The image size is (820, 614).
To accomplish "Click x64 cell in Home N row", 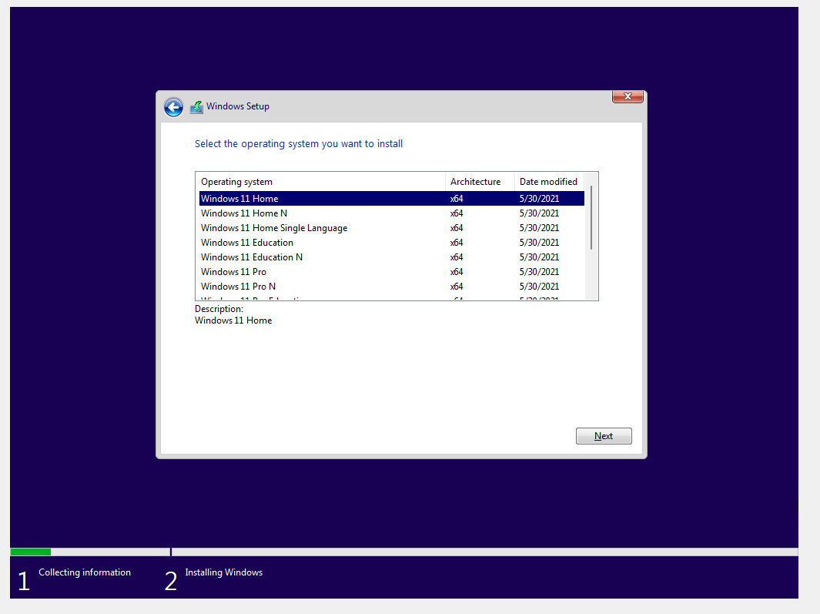I will (x=457, y=213).
